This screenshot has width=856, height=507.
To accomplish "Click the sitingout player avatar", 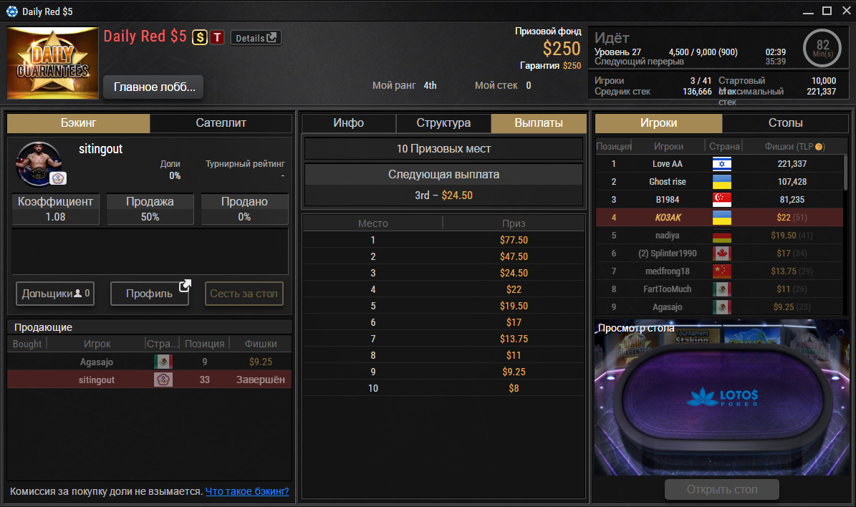I will [39, 163].
